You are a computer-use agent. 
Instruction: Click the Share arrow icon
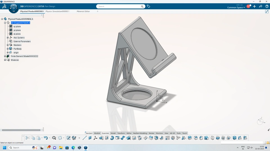(261, 6)
